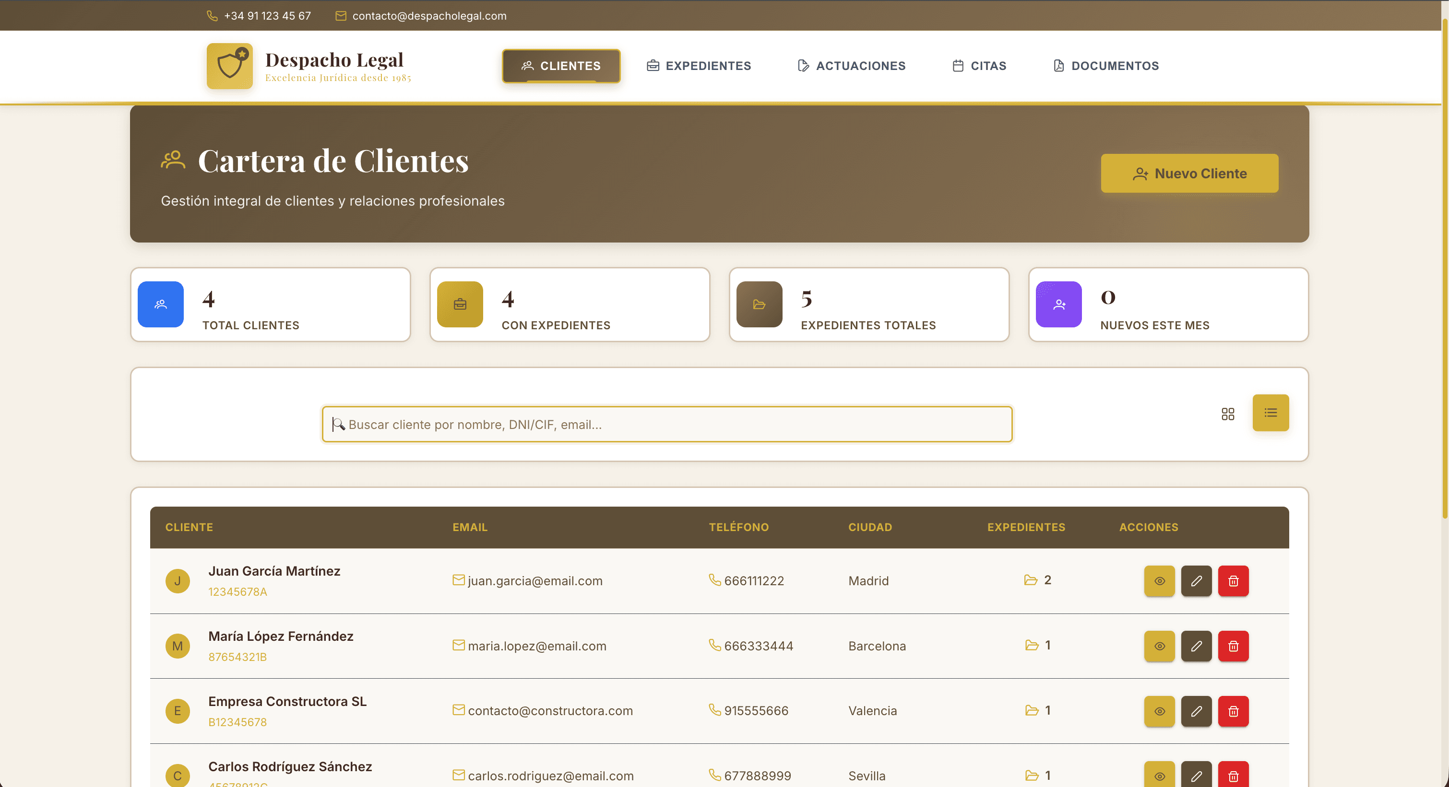The height and width of the screenshot is (787, 1449).
Task: Click the blue Total Clientes icon
Action: point(161,304)
